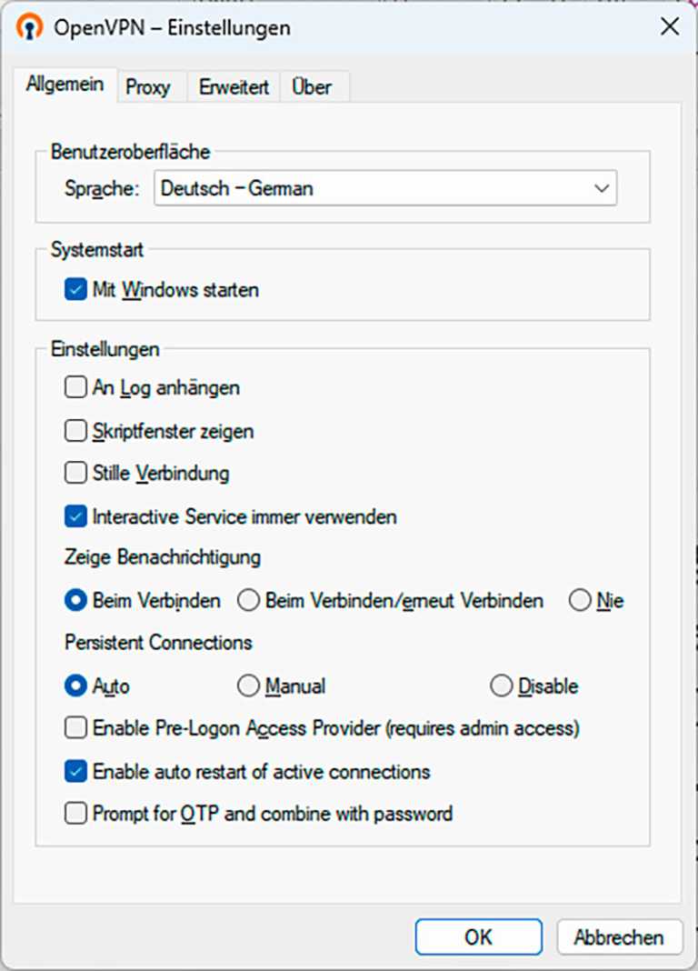This screenshot has width=698, height=971.
Task: Choose 'Manual' for Persistent Connections
Action: point(247,686)
